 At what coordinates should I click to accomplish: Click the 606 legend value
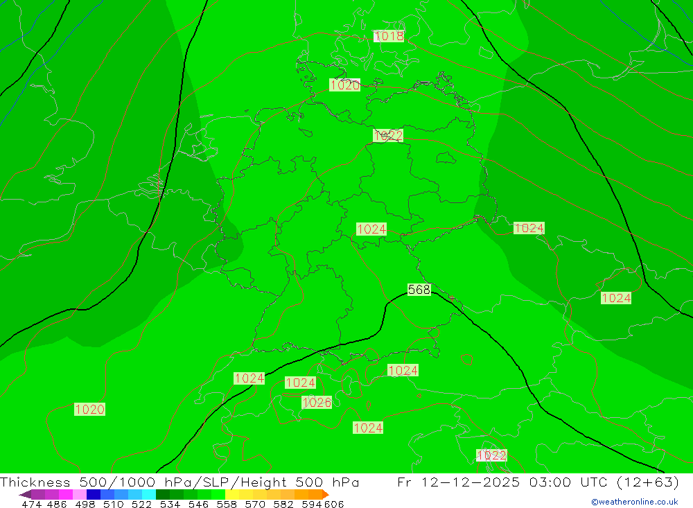(x=334, y=504)
